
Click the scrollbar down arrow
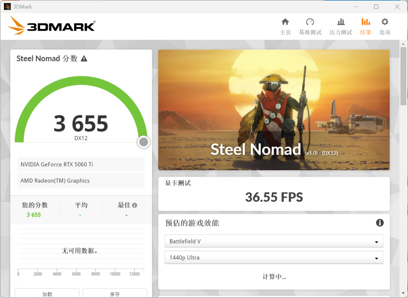pos(403,293)
